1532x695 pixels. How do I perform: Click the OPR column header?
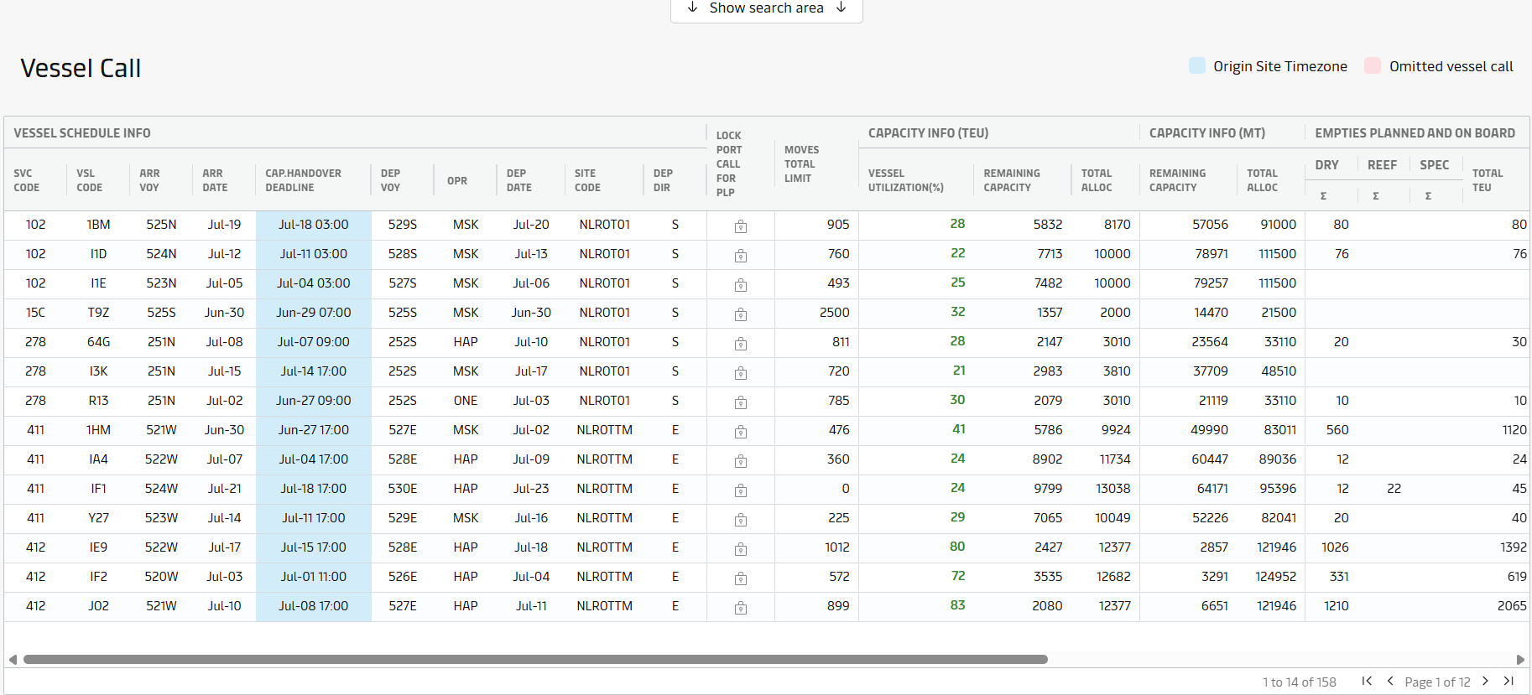[457, 180]
